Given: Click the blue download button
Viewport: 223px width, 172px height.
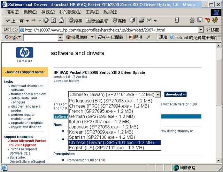Looking at the screenshot, I should (175, 94).
